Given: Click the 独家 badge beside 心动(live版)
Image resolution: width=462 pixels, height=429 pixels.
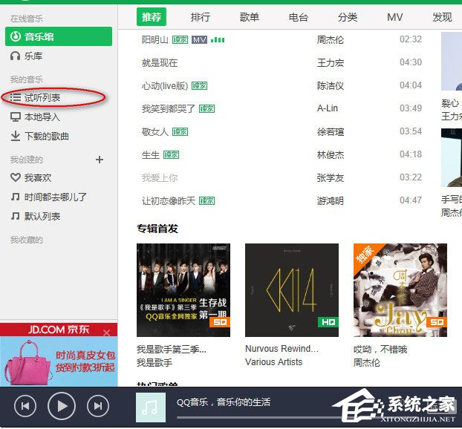Looking at the screenshot, I should (200, 85).
